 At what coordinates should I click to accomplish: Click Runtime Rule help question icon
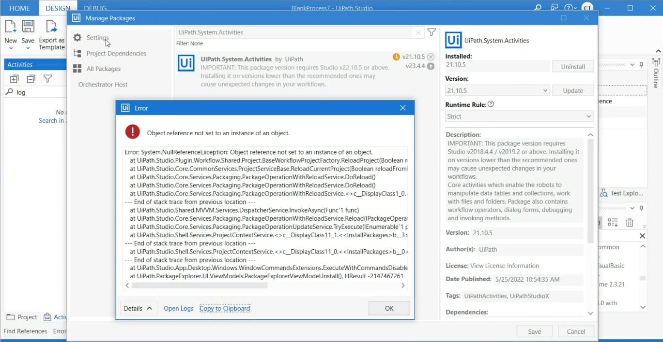491,104
